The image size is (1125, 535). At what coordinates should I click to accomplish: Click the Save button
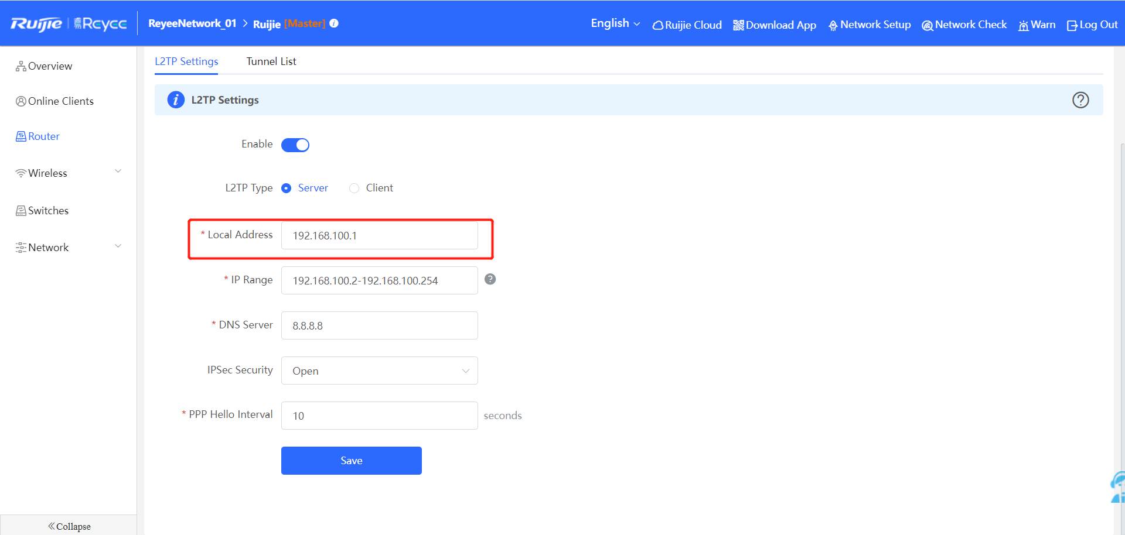click(351, 461)
